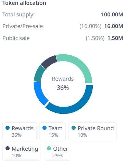Toggle the Private Round 10% legend item

point(92,131)
